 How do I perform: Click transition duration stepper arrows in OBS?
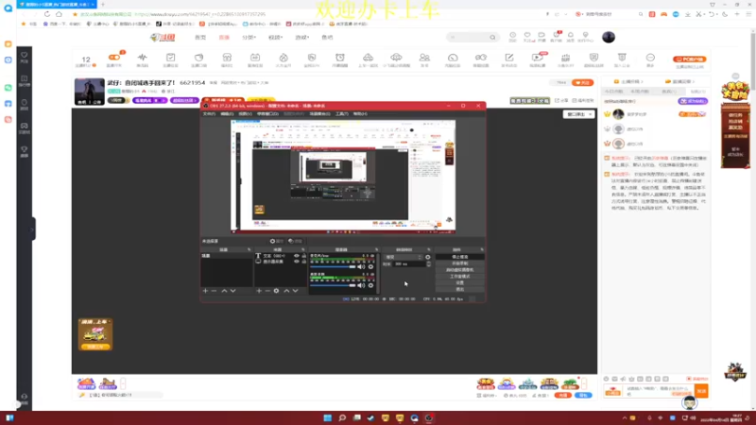[429, 264]
